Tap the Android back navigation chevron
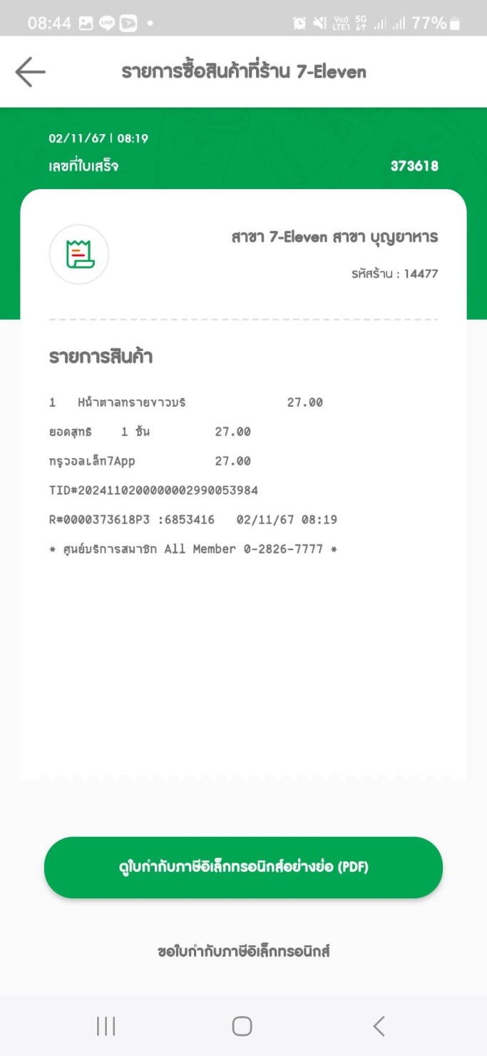This screenshot has height=1056, width=487. (379, 1026)
